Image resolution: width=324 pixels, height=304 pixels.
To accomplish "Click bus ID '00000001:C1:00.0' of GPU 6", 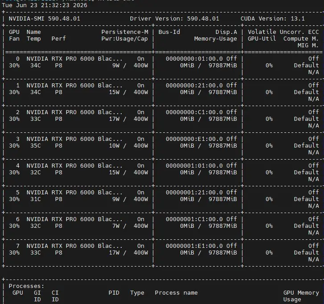I will [194, 219].
